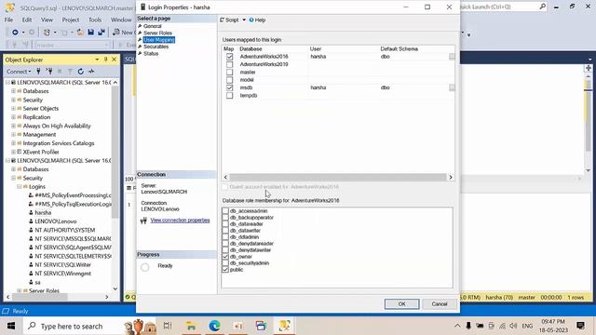Open the Tools menu

pos(95,20)
